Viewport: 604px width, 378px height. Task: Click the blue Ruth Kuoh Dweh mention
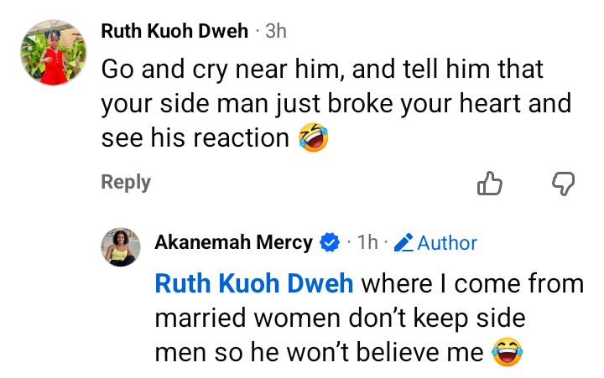(x=253, y=284)
